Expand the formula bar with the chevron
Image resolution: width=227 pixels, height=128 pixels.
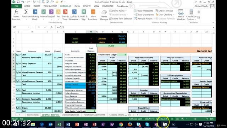(x=214, y=27)
